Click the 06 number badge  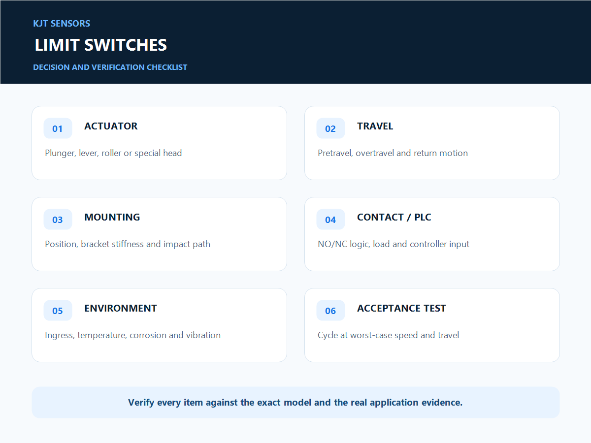[330, 311]
